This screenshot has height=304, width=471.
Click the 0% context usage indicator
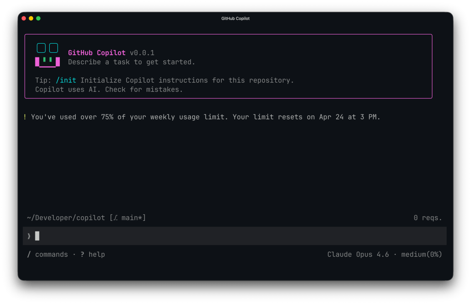[435, 254]
